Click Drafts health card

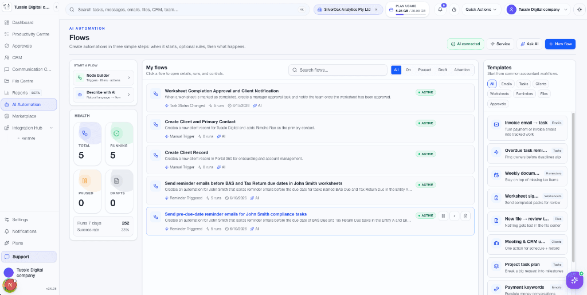119,191
